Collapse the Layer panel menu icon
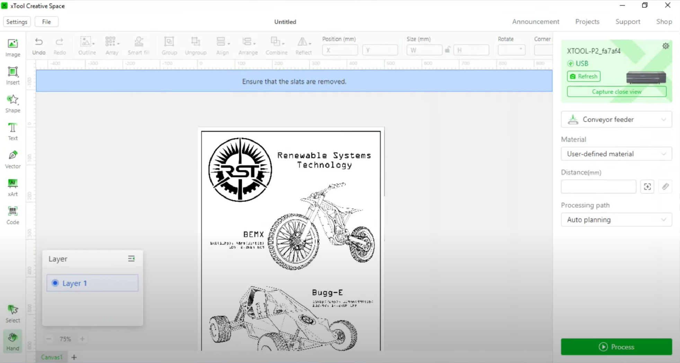 pyautogui.click(x=131, y=259)
